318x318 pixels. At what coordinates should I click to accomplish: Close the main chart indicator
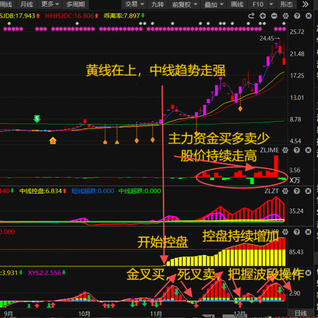click(309, 16)
